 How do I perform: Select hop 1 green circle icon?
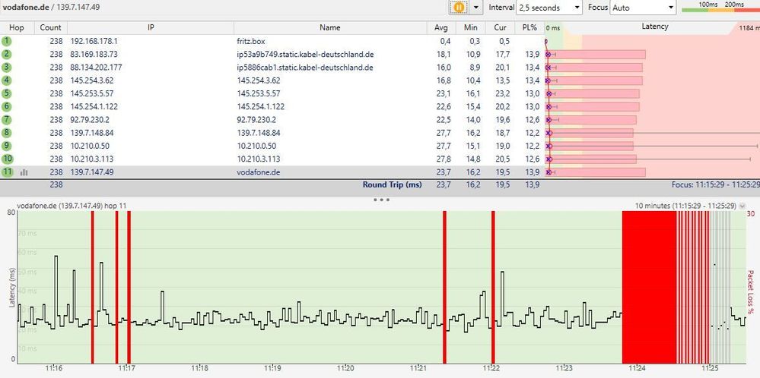point(8,41)
